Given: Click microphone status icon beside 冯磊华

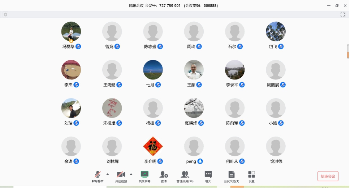Looking at the screenshot, I should coord(78,47).
